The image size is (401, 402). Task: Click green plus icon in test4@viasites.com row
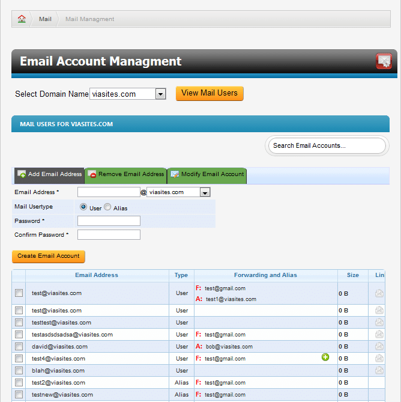click(325, 358)
